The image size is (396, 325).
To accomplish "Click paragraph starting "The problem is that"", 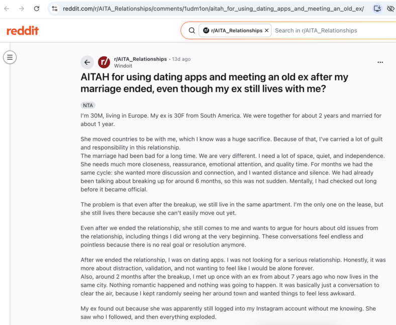I will [232, 209].
